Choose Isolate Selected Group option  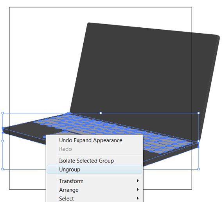(x=86, y=161)
